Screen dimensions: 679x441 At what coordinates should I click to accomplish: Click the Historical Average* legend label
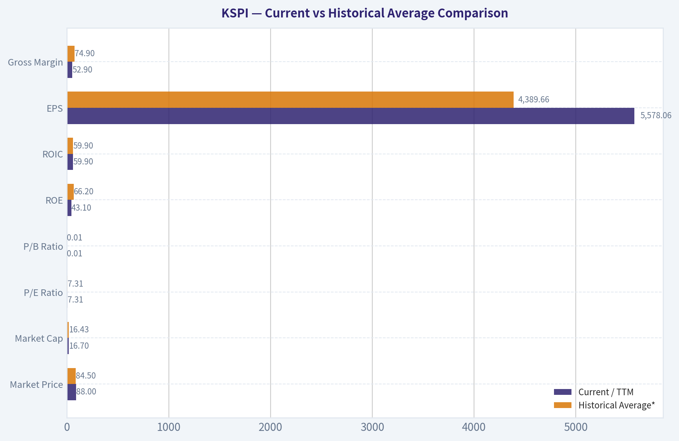pyautogui.click(x=616, y=405)
